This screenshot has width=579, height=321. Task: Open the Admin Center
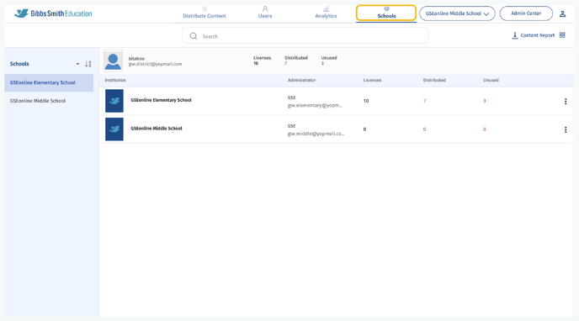526,13
